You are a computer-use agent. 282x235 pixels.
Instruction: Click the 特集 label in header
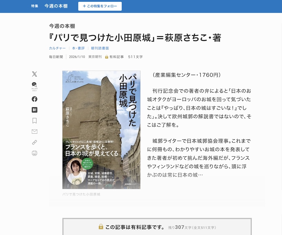[34, 6]
